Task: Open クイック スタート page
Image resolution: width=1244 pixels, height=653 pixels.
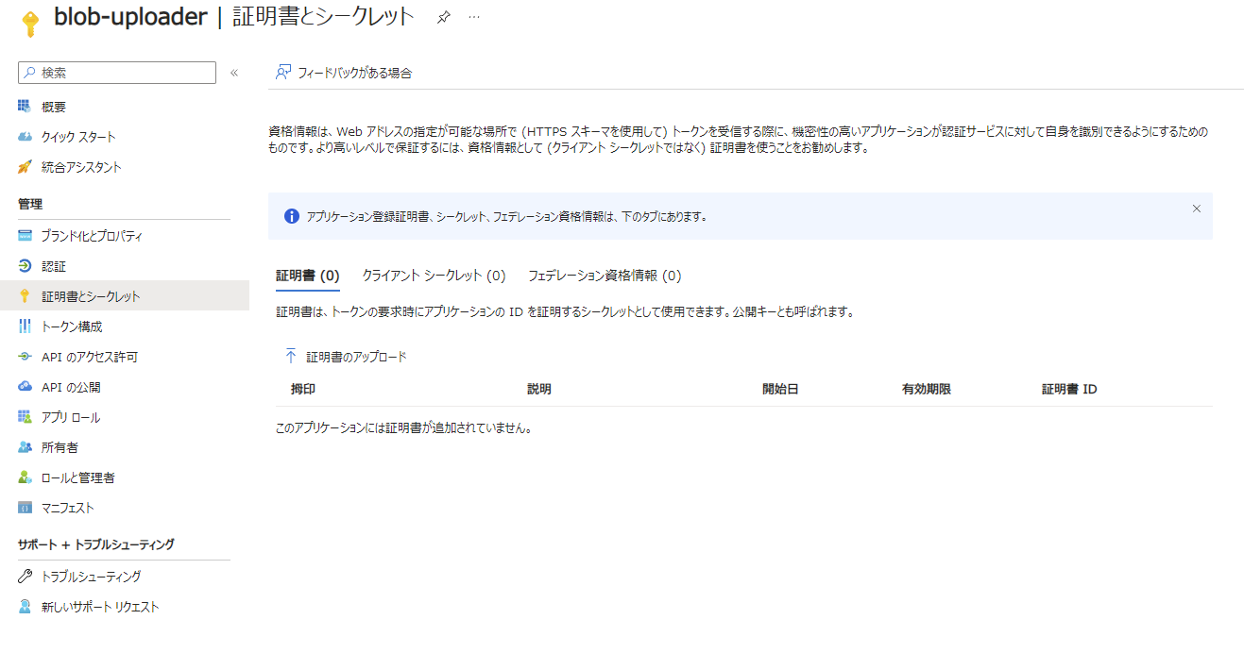Action: coord(78,137)
